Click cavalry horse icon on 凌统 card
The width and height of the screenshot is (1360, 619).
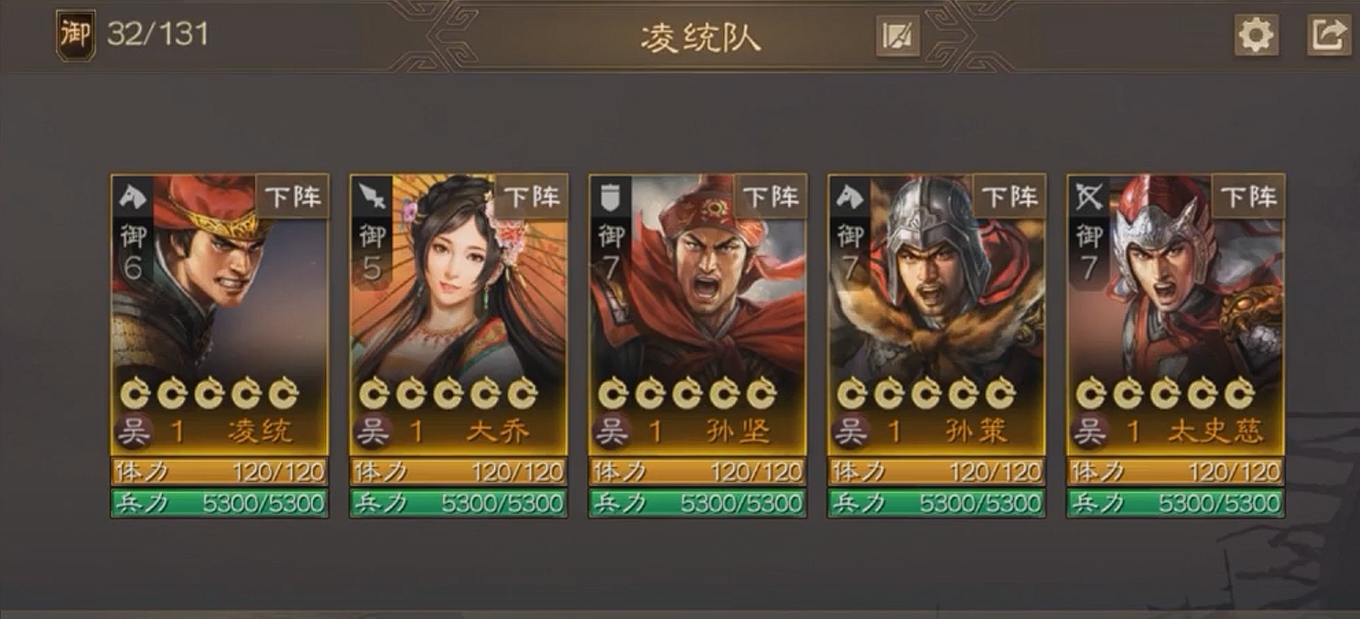tap(132, 196)
